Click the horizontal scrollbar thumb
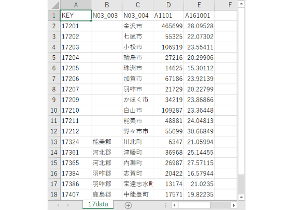Viewport: 294px width, 210px height. pyautogui.click(x=194, y=205)
